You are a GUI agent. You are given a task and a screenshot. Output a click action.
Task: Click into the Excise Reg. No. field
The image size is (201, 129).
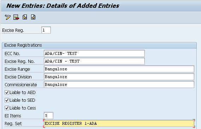point(94,61)
